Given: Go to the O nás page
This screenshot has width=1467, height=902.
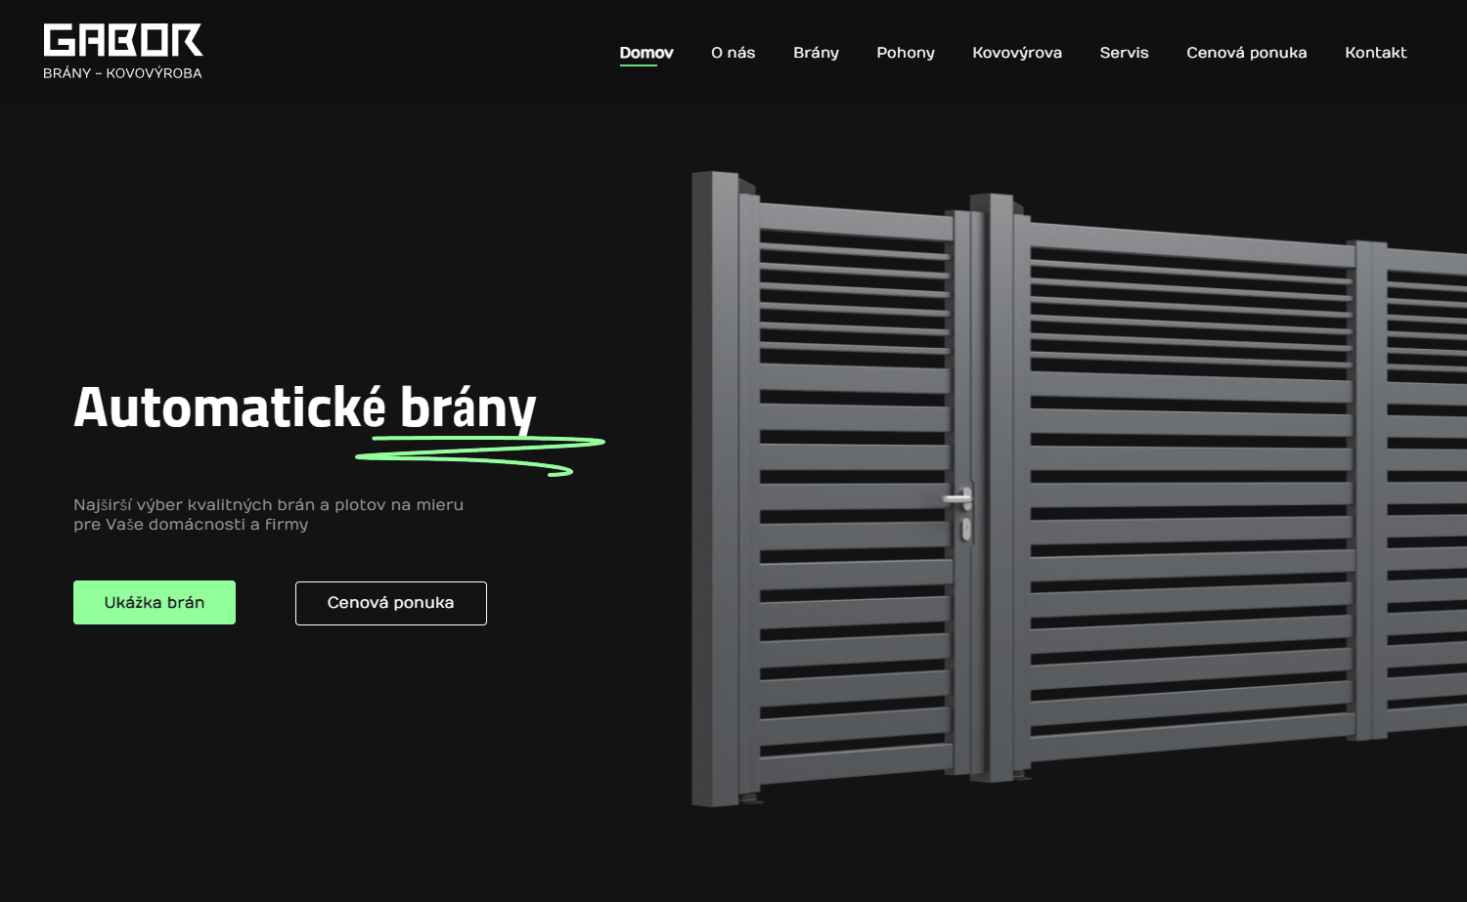Looking at the screenshot, I should pos(733,53).
